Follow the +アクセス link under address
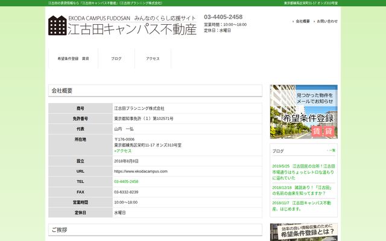This screenshot has height=241, width=386. coord(123,151)
